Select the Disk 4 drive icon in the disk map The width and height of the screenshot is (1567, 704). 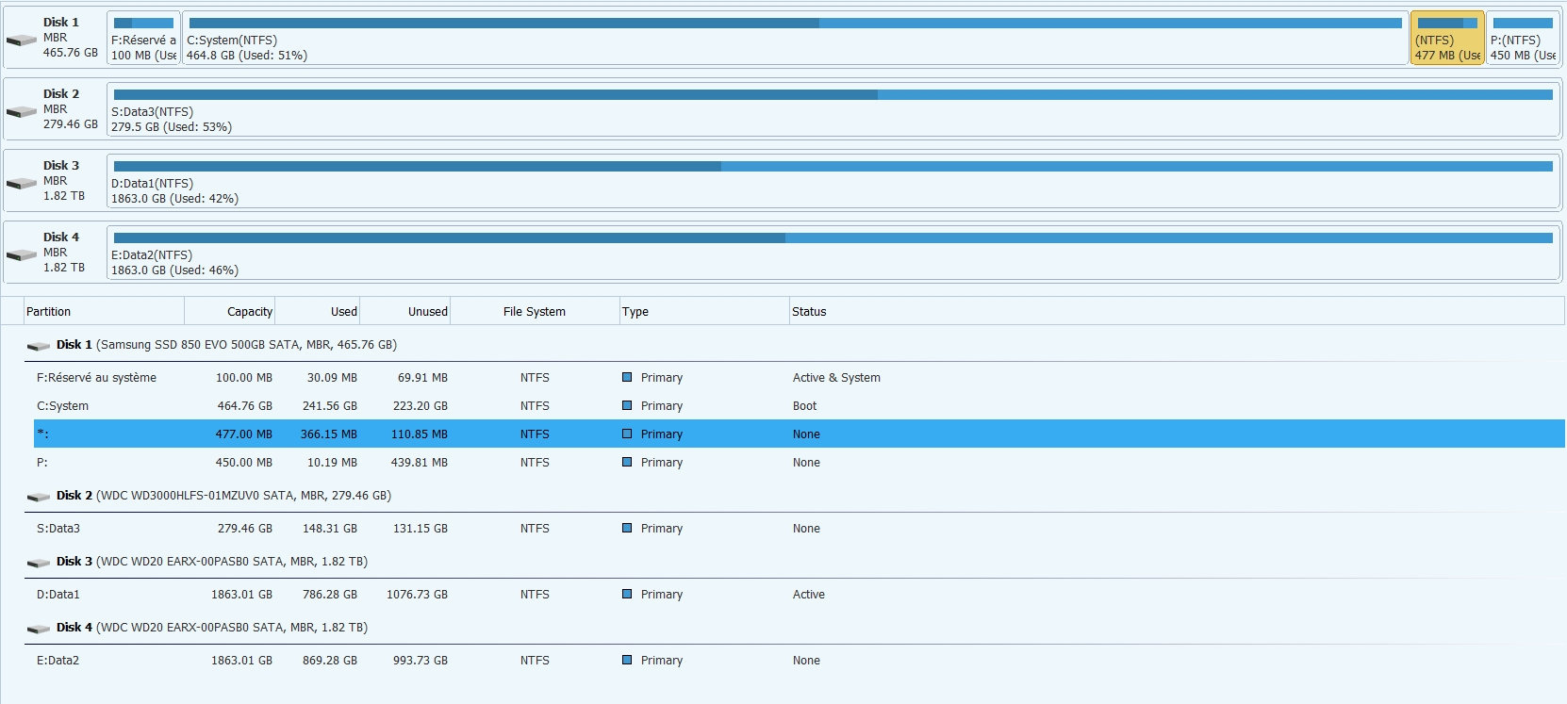(22, 255)
